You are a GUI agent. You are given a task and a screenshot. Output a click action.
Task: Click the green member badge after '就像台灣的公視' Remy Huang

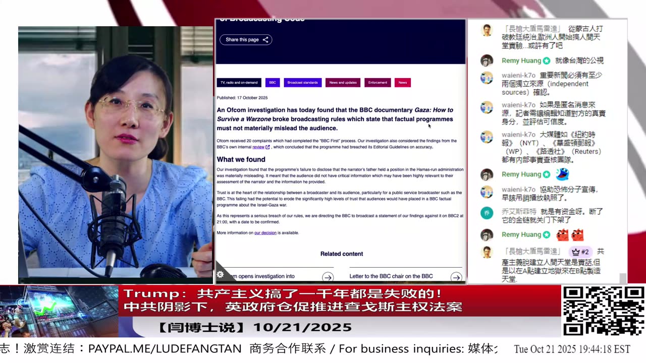tap(547, 60)
